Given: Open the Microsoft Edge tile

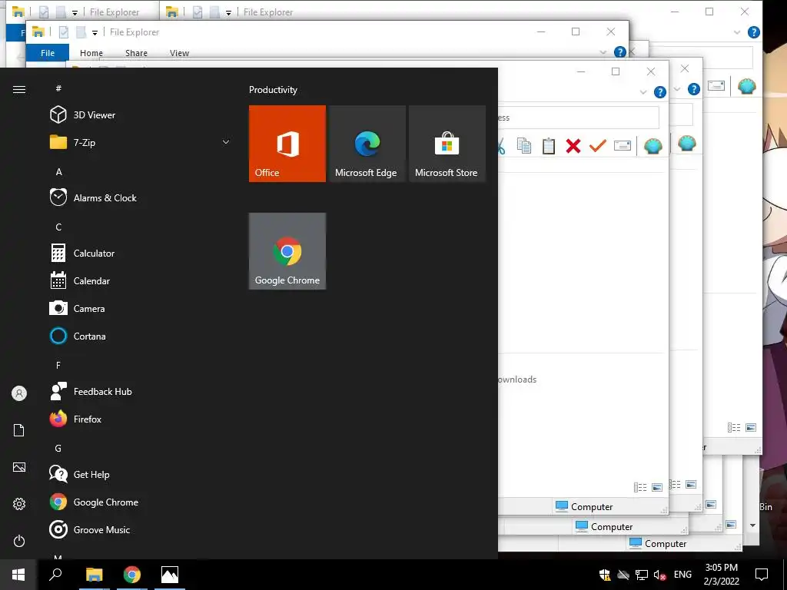Looking at the screenshot, I should point(367,144).
